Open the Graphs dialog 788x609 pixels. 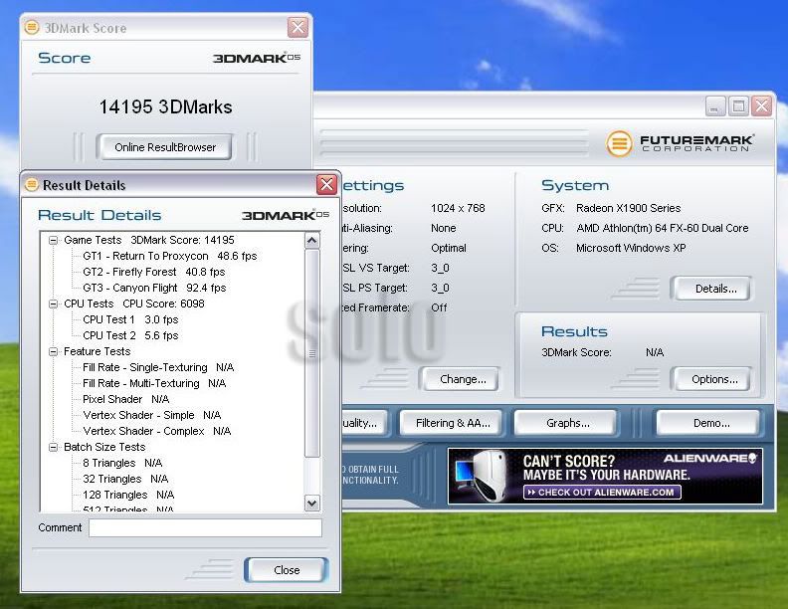click(568, 423)
